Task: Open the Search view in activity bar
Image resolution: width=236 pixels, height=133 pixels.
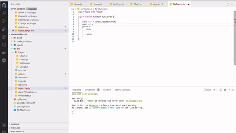Action: coord(4,13)
